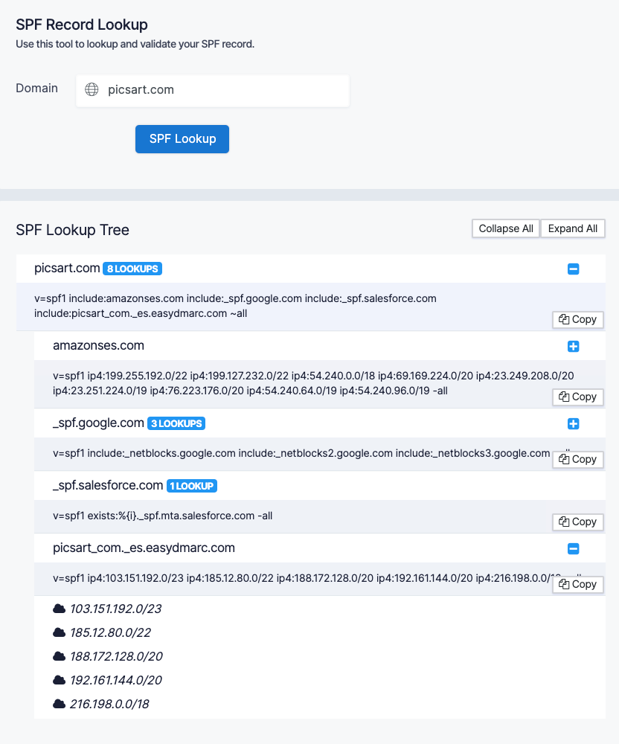Click the Domain field label

pyautogui.click(x=37, y=89)
